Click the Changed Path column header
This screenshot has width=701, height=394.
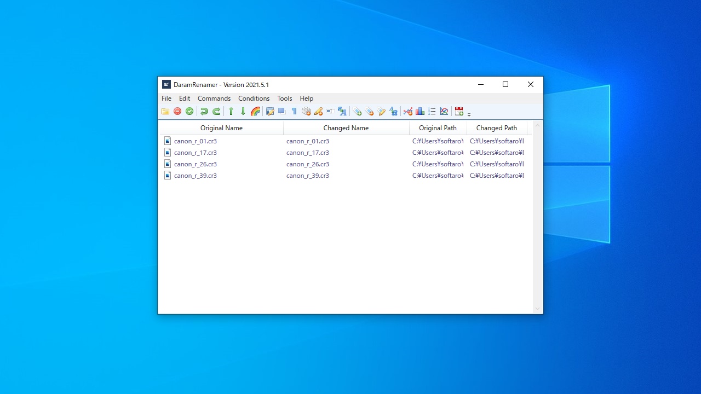coord(497,128)
